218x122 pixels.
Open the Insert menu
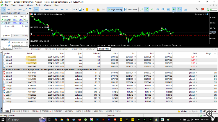(21, 5)
